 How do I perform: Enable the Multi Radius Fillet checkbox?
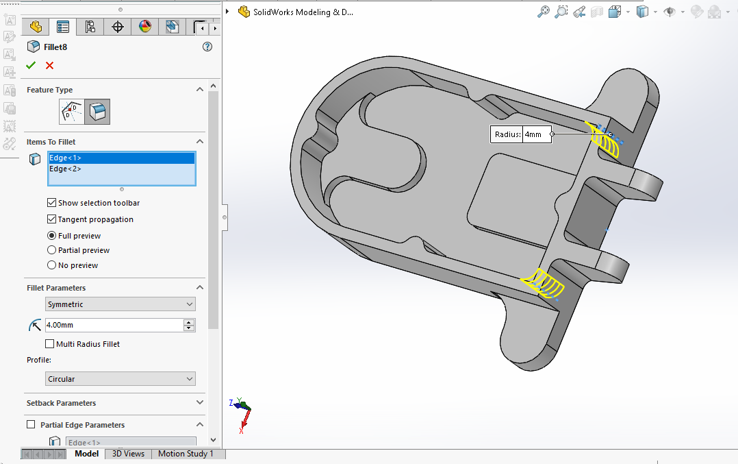[x=49, y=344]
